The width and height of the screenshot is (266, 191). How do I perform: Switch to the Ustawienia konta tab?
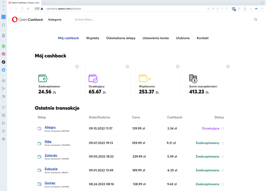156,38
